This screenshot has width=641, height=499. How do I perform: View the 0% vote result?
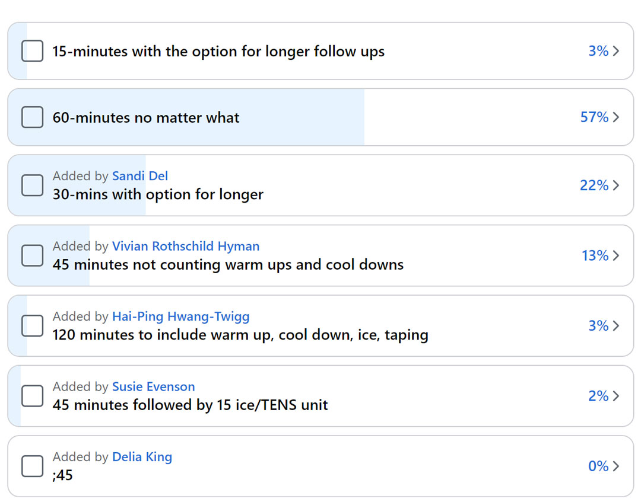click(598, 466)
